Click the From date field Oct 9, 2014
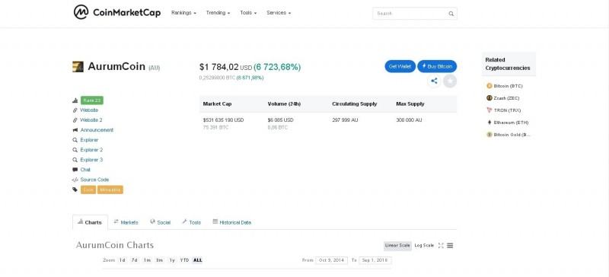609x277 pixels. [x=331, y=260]
